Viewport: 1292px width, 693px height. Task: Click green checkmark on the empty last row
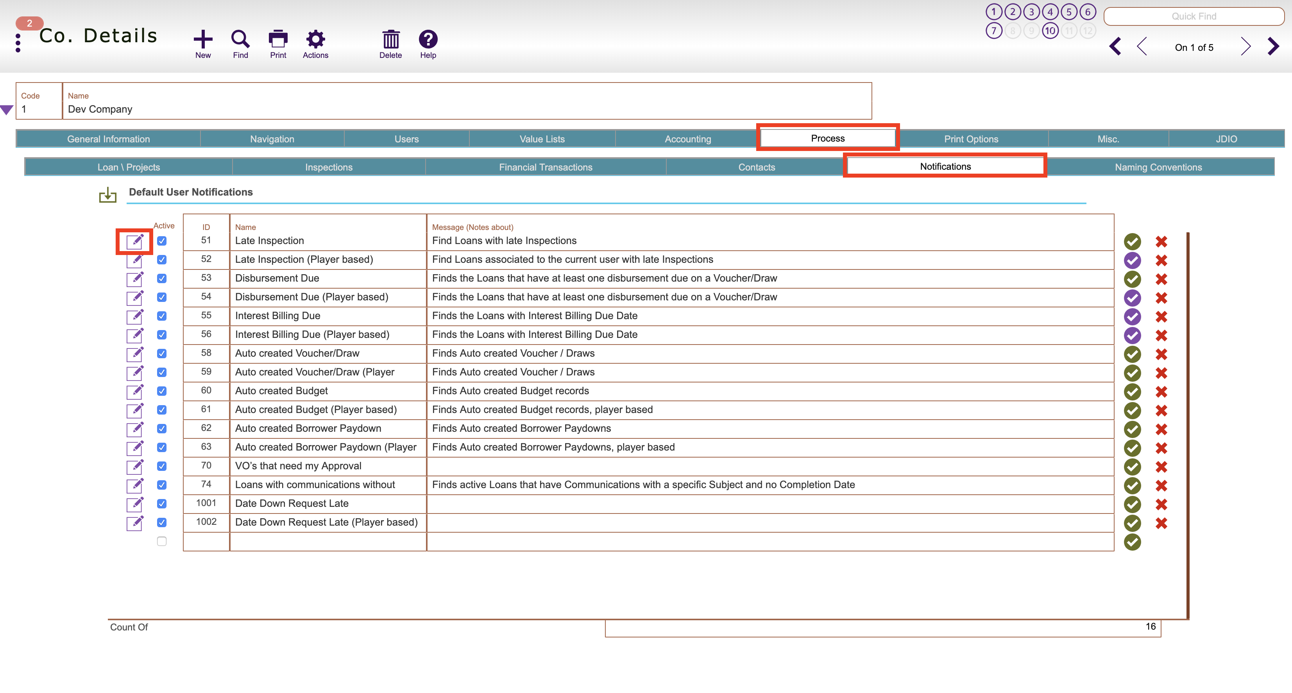point(1132,542)
